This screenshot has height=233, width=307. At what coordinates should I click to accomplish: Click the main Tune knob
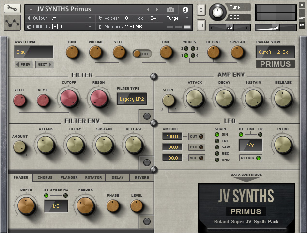click(x=217, y=12)
